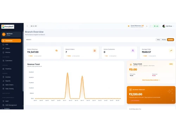Click the ₹0.00 today's profit amount

pos(133,70)
